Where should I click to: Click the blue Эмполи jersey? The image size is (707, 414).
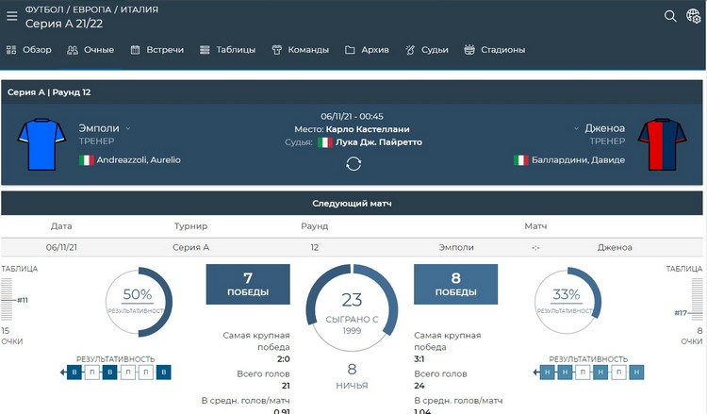41,144
